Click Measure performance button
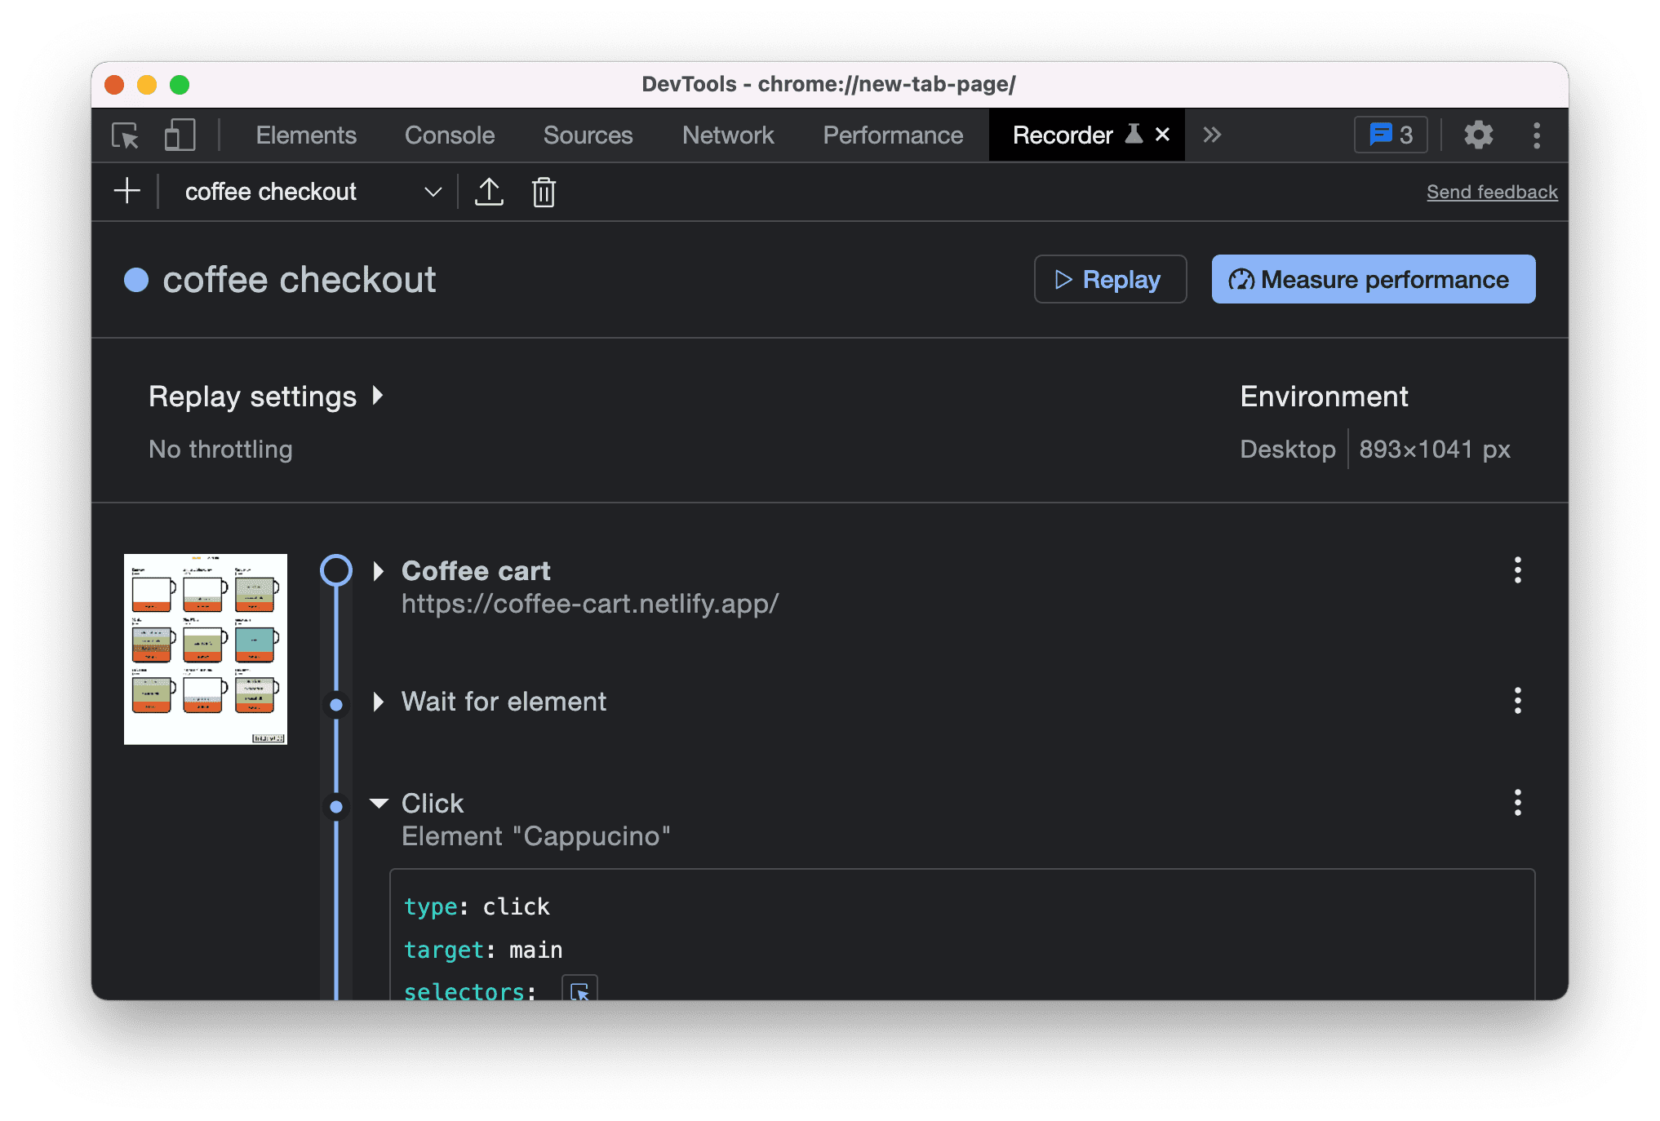 point(1372,277)
